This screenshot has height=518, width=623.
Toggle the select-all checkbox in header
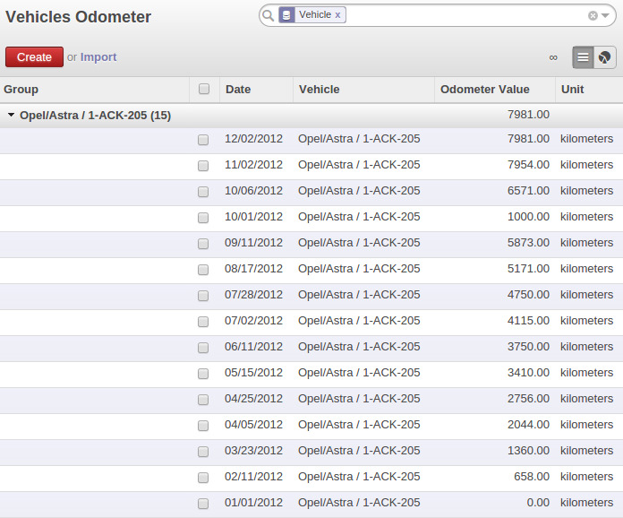tap(204, 90)
